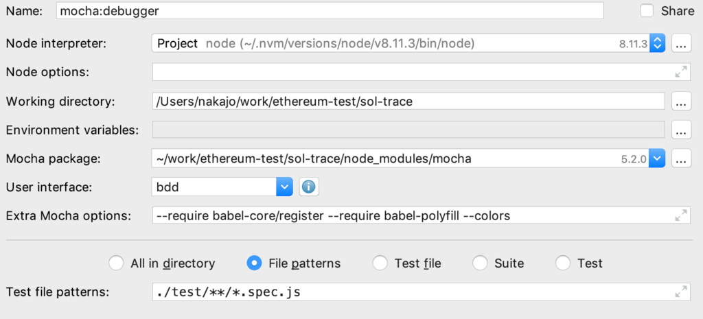This screenshot has height=319, width=703.
Task: Click the Name field containing mocha:debugger
Action: point(330,11)
